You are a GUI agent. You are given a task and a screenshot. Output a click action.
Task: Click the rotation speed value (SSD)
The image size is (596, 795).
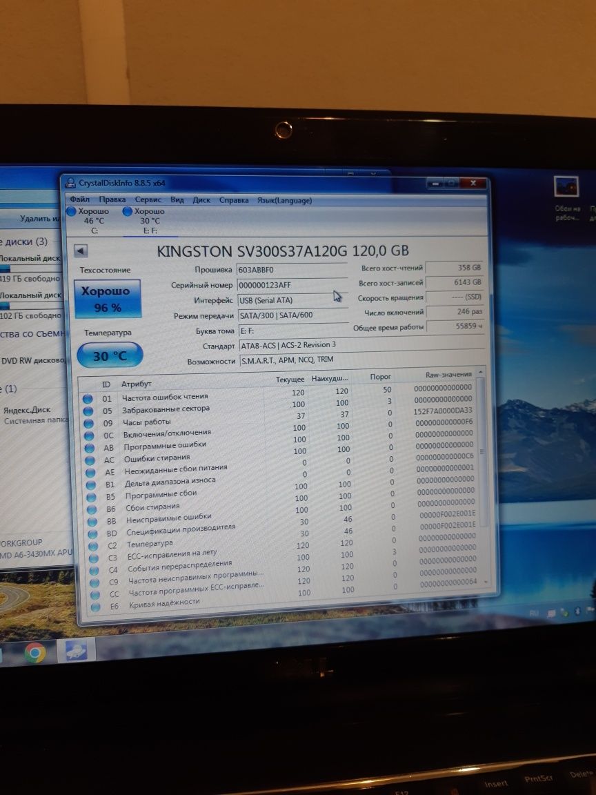pyautogui.click(x=455, y=297)
